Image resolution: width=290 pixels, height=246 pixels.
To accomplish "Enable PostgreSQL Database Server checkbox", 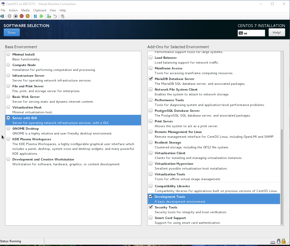I will point(151,110).
